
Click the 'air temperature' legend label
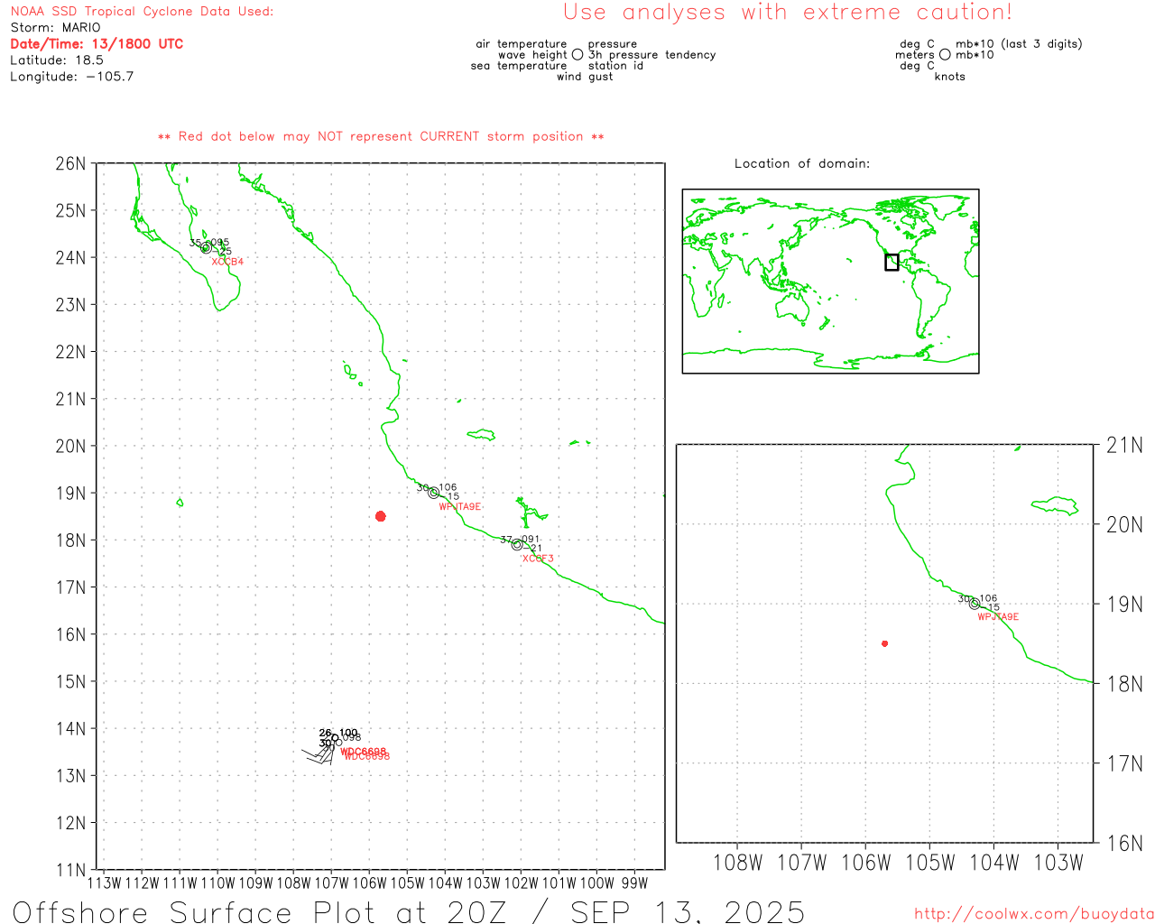522,44
